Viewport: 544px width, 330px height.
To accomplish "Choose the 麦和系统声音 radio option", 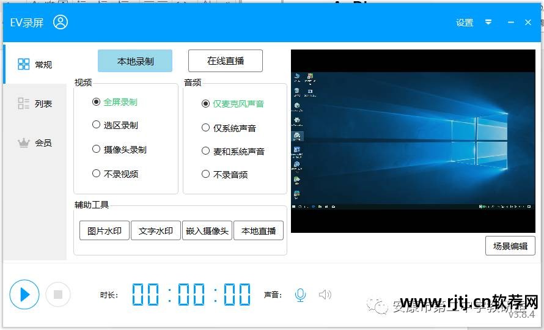I will point(233,152).
